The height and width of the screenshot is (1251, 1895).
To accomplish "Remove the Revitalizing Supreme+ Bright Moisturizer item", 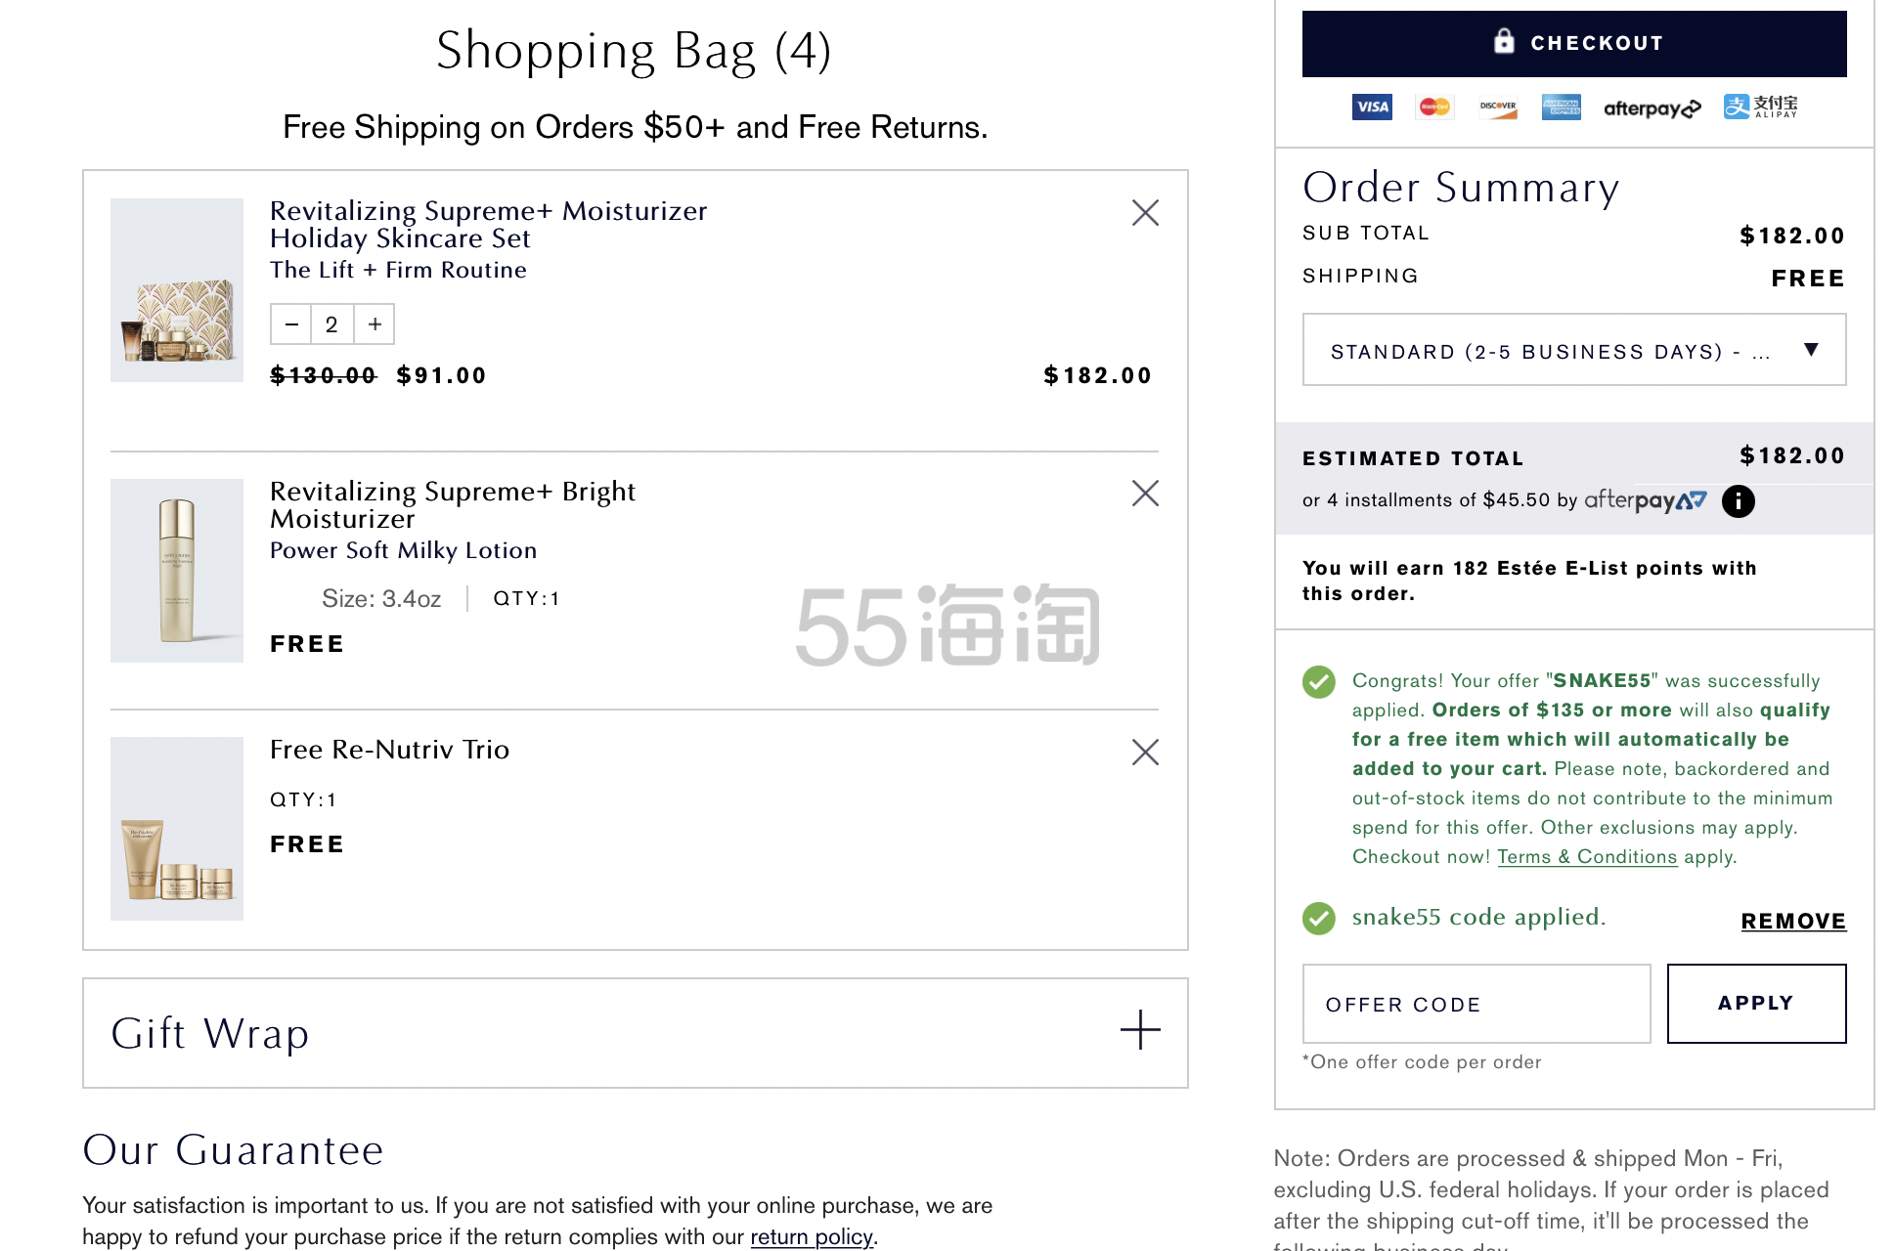I will [1145, 494].
